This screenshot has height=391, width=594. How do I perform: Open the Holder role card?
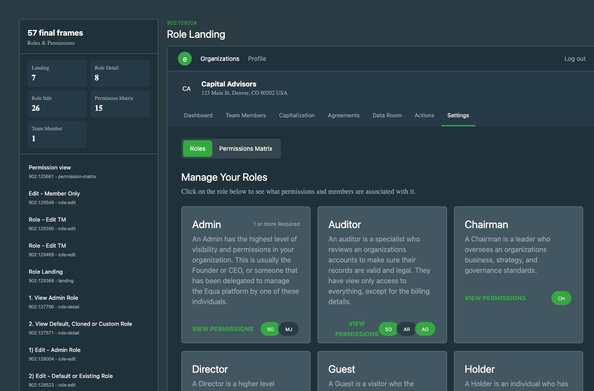pos(518,371)
